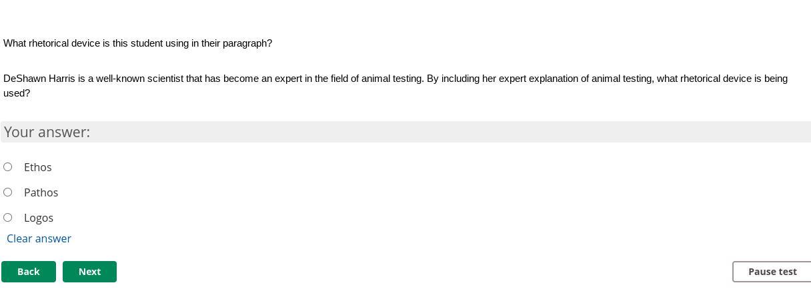Click the Ethos answer label text

pos(38,167)
